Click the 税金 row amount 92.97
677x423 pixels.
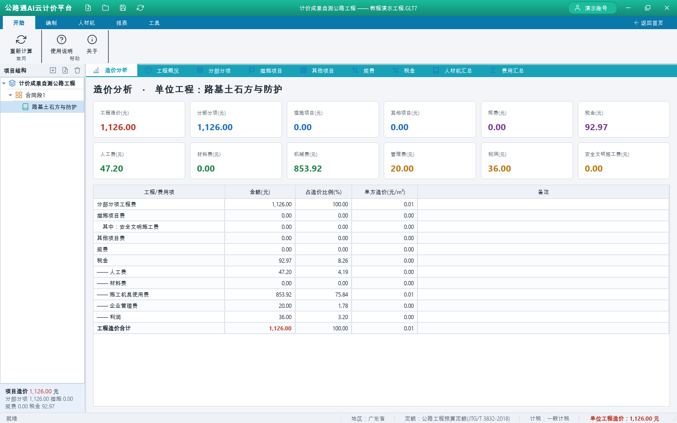click(285, 261)
